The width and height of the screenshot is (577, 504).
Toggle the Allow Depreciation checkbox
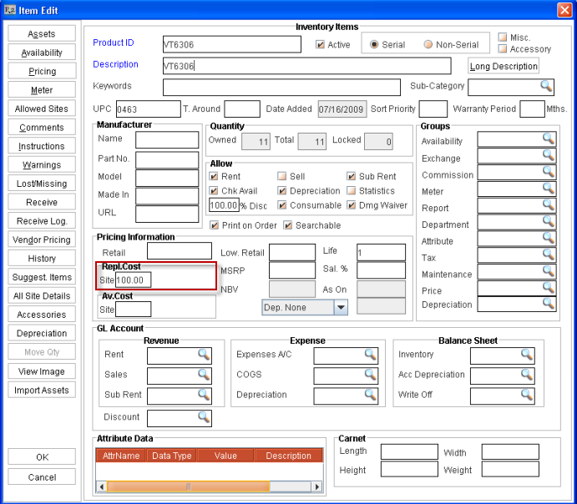[x=282, y=190]
